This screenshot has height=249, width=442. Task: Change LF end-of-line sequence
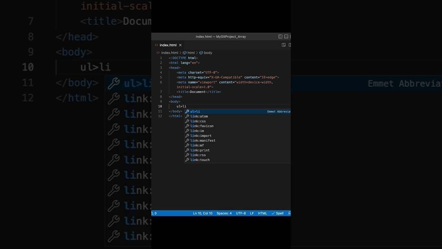click(x=252, y=213)
